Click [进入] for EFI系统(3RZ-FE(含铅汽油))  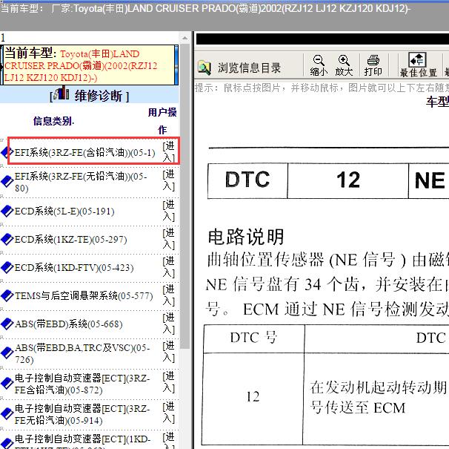coord(169,152)
